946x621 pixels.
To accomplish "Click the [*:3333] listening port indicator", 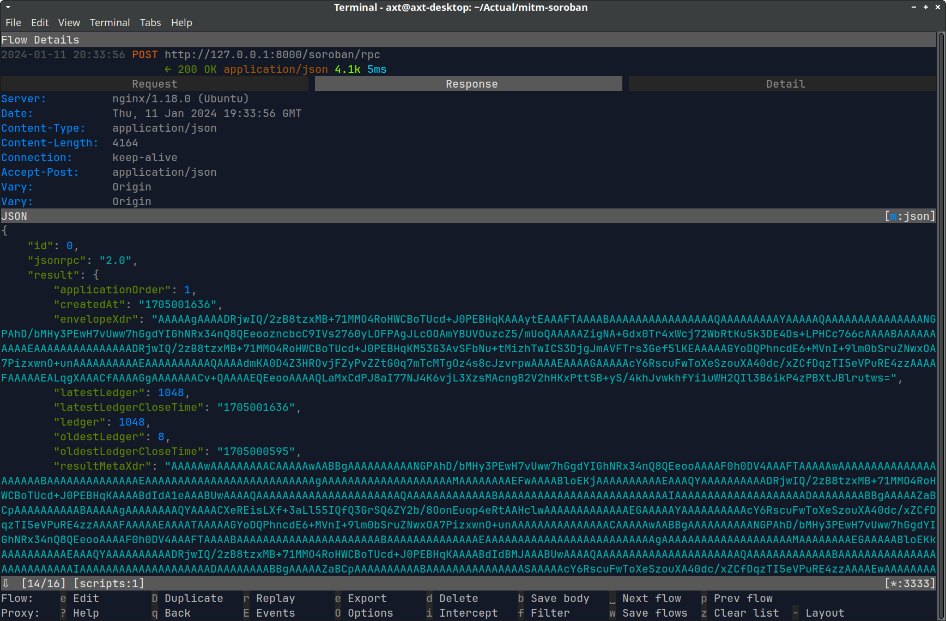I will pos(909,583).
